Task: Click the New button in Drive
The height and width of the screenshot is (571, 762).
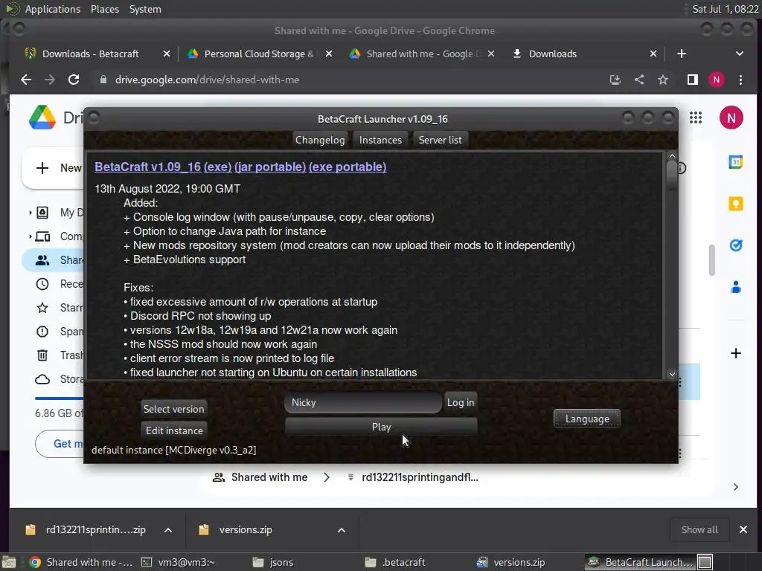Action: pos(53,168)
